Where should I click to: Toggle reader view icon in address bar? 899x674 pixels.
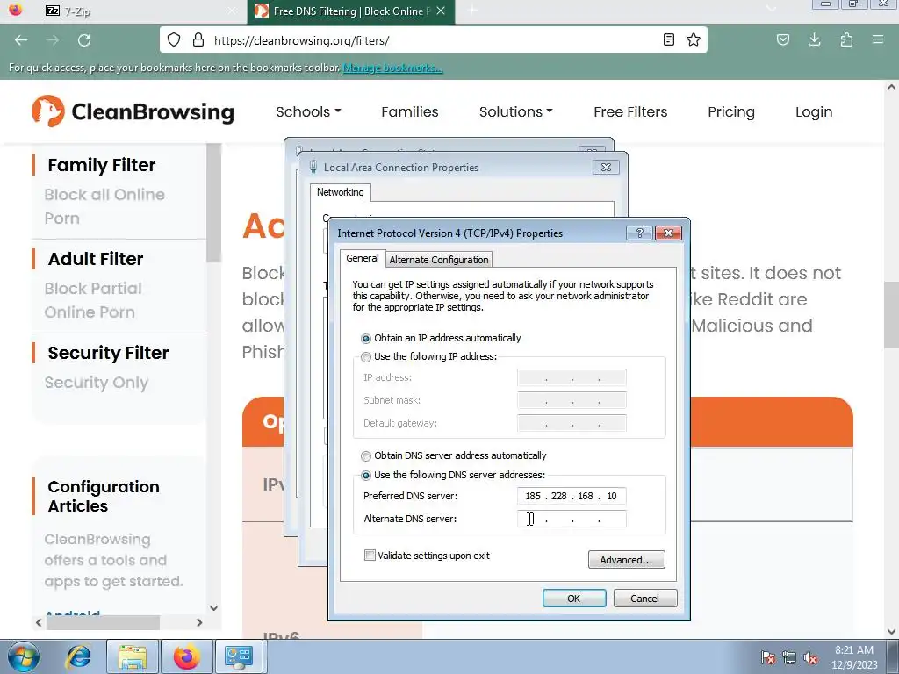click(668, 39)
